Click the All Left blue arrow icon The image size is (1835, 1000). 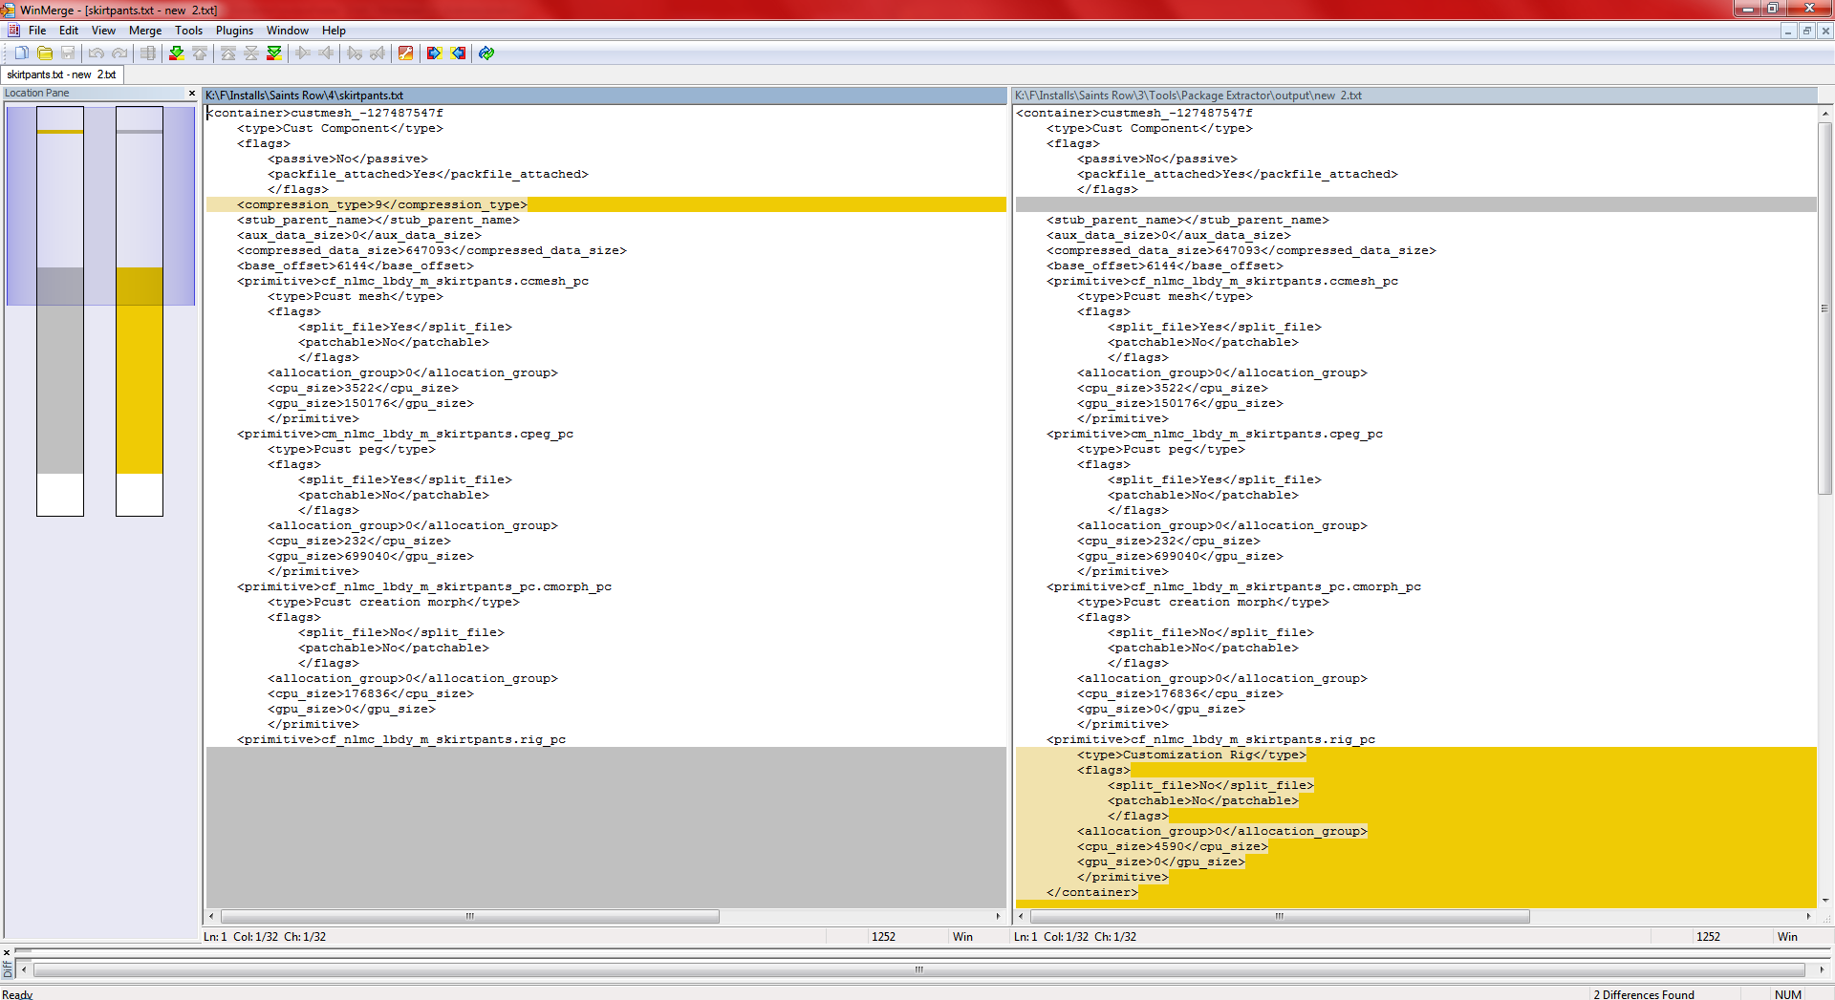pyautogui.click(x=458, y=53)
